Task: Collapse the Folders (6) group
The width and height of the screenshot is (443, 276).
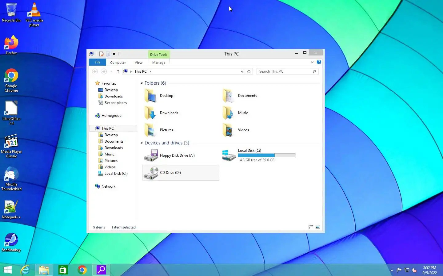Action: tap(142, 83)
